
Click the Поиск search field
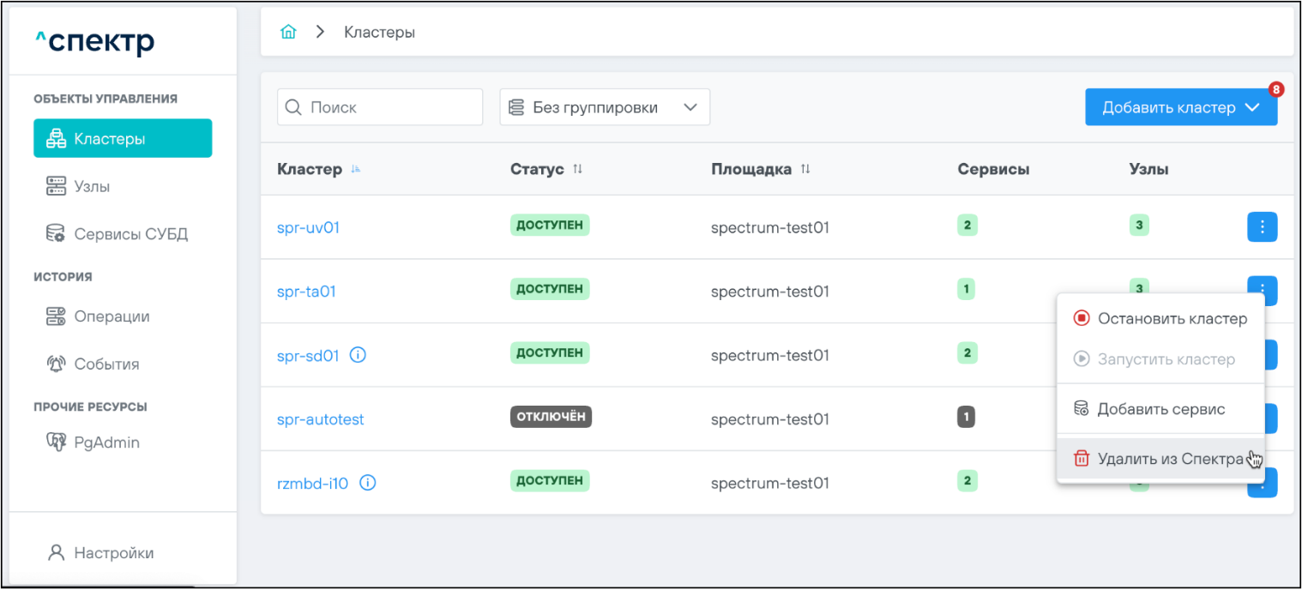[x=380, y=108]
